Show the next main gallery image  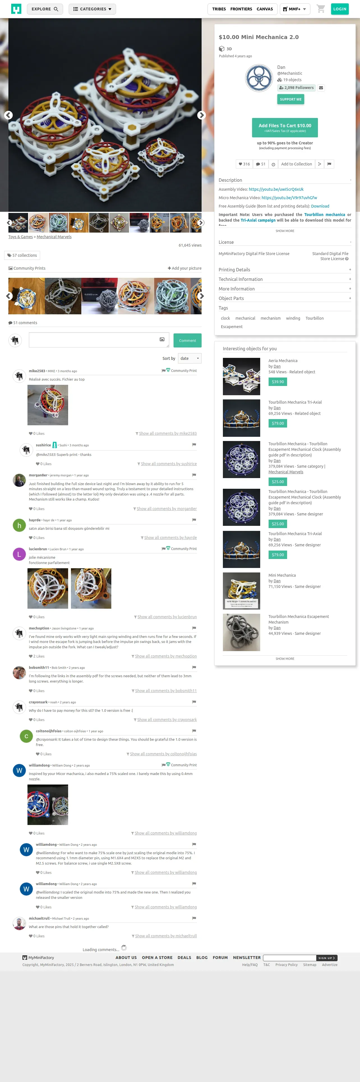pos(202,115)
